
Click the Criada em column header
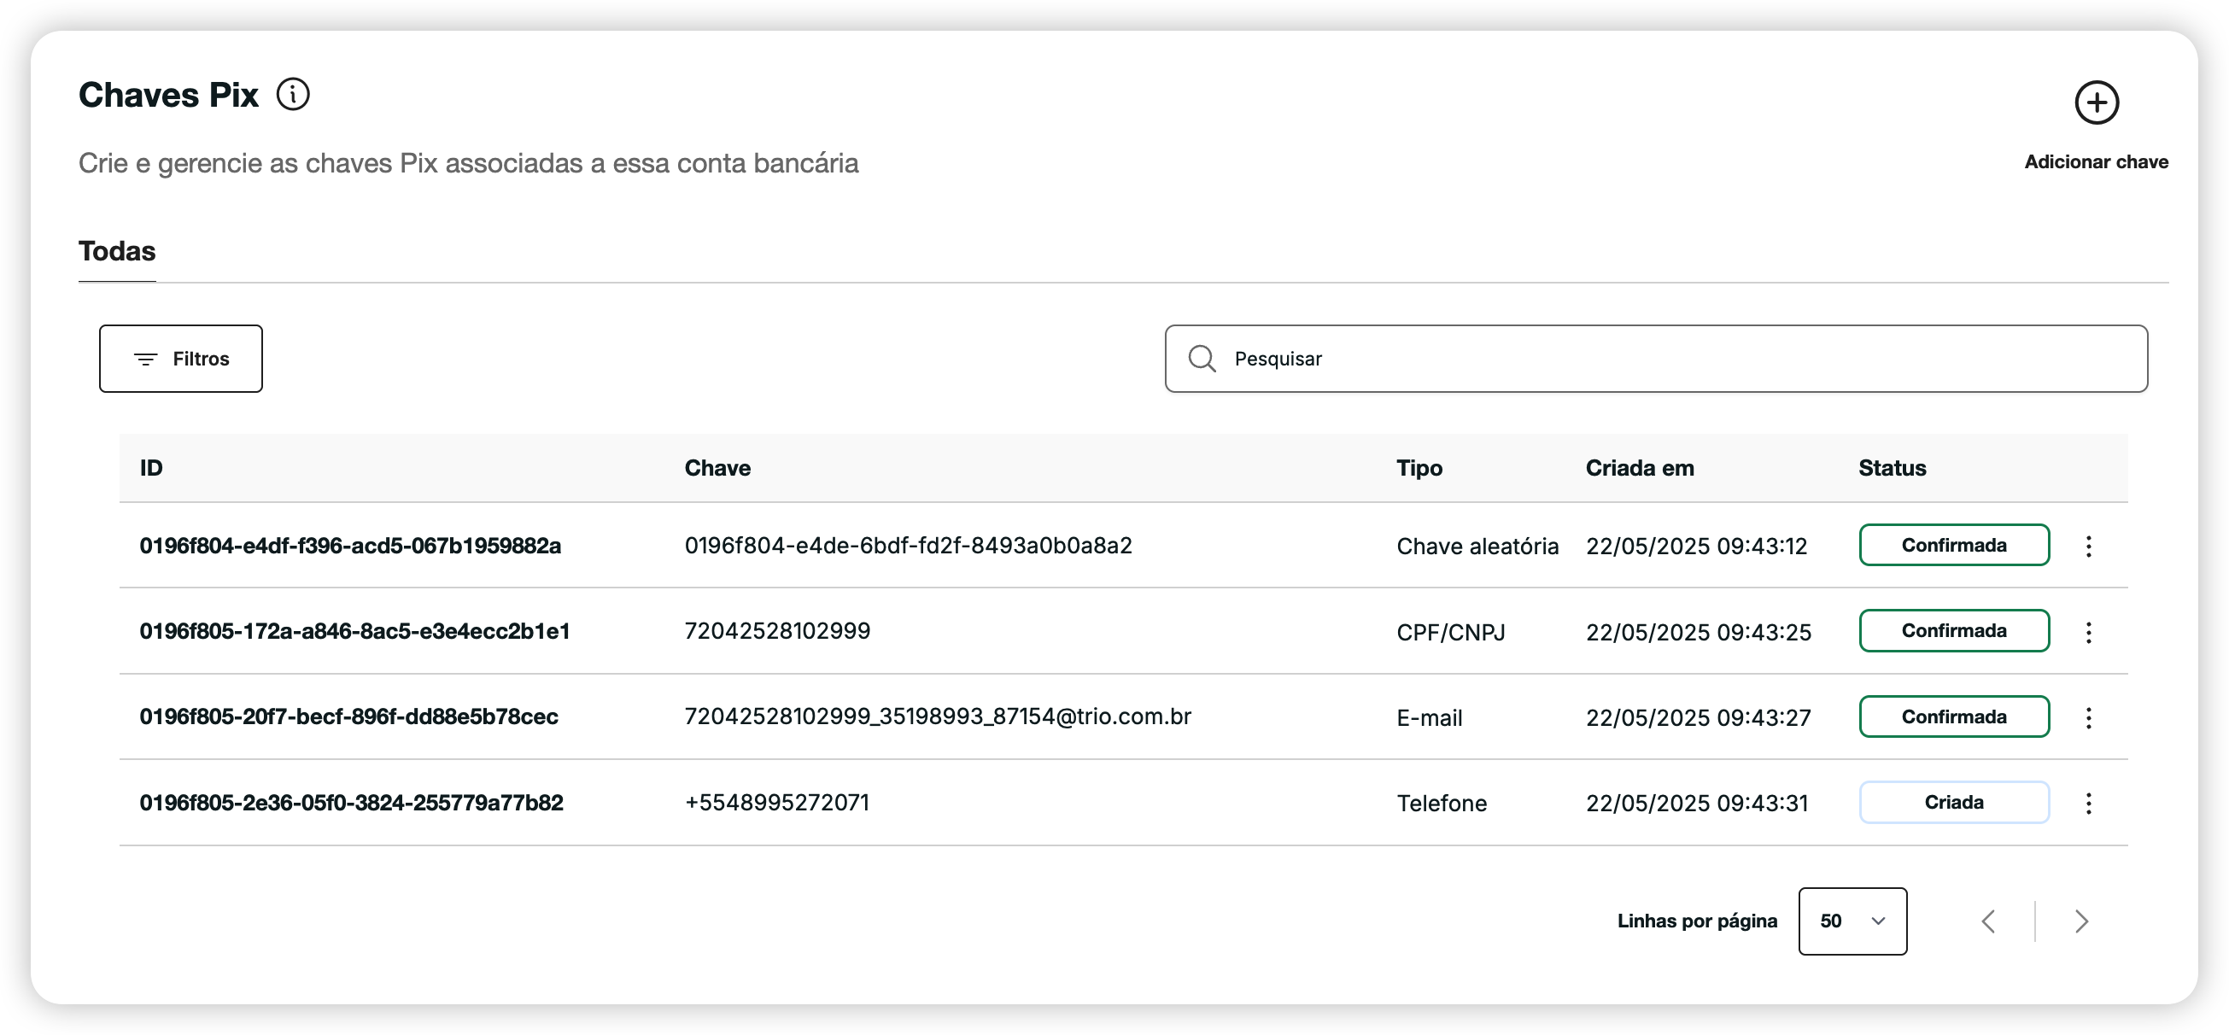1639,468
